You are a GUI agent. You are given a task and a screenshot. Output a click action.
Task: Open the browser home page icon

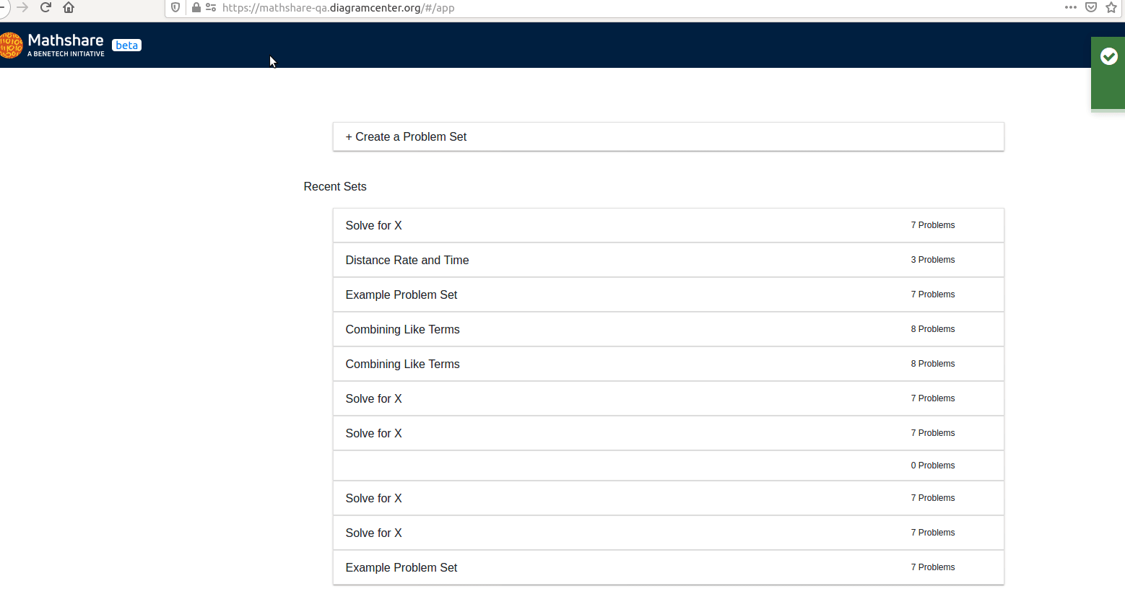(x=69, y=7)
